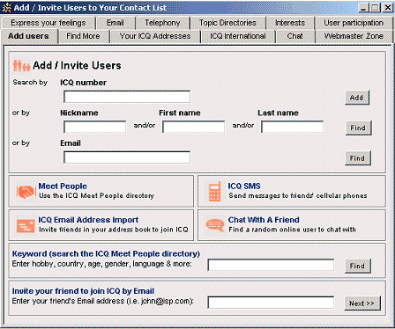Click the 'Use the ICQ Meet People directory' text

pyautogui.click(x=96, y=195)
